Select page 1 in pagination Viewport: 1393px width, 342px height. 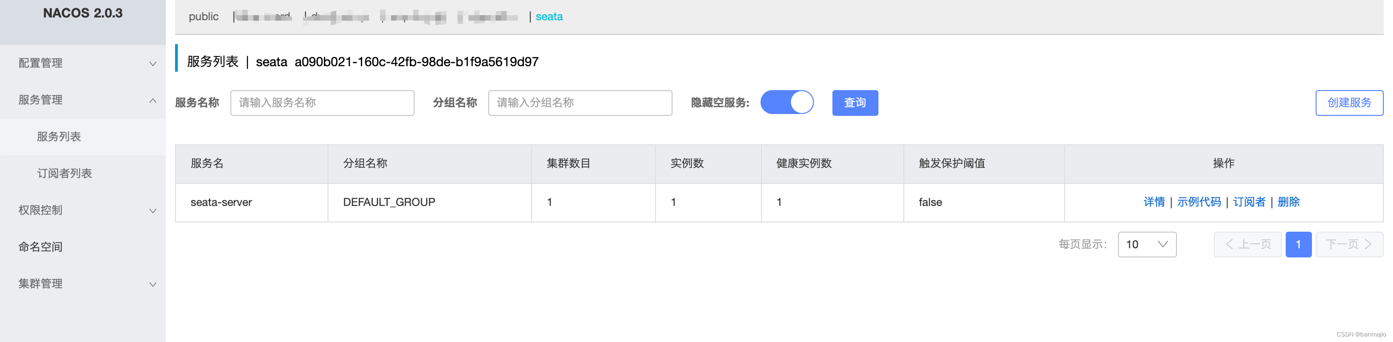[1299, 245]
